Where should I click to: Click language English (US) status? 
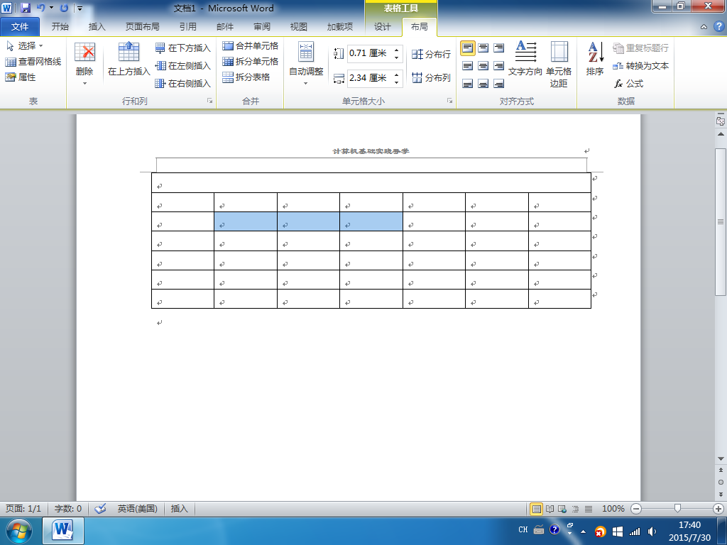[x=137, y=508]
